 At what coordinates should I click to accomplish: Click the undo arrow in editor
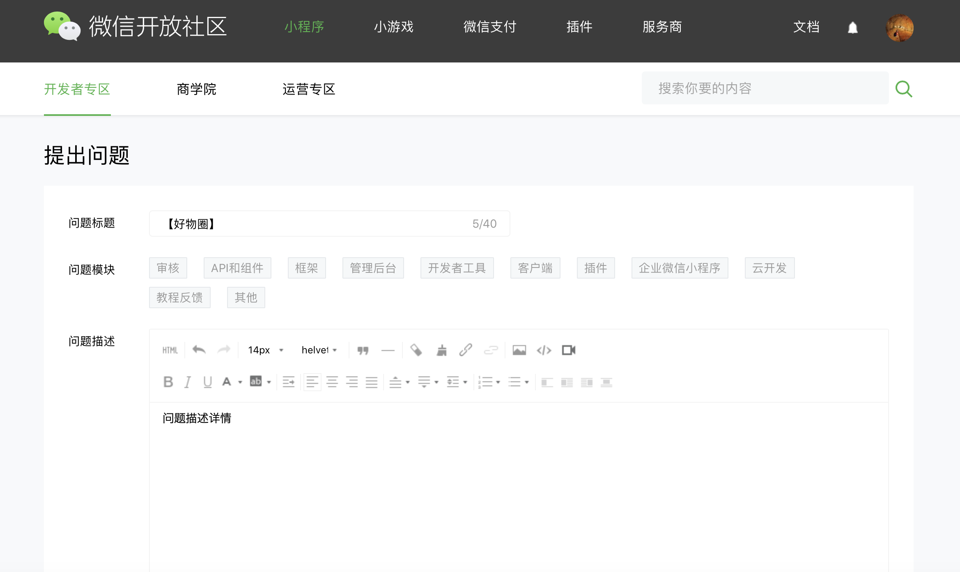coord(199,350)
